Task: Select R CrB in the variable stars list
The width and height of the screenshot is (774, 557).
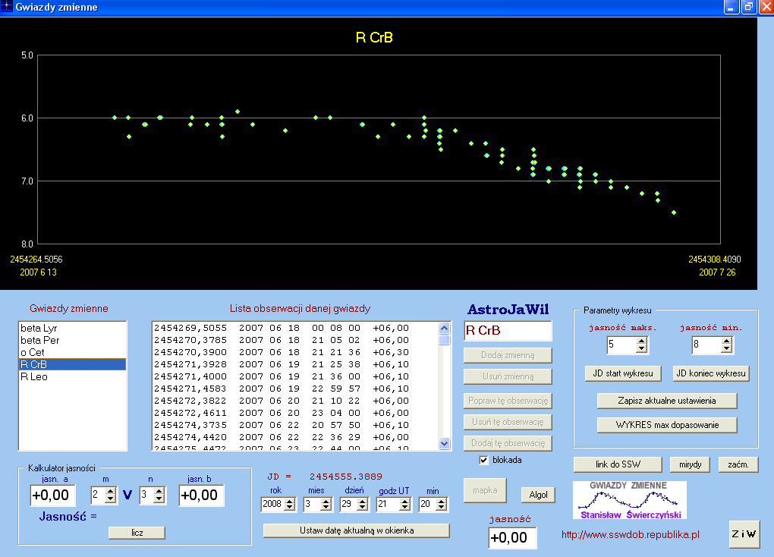Action: coord(72,364)
